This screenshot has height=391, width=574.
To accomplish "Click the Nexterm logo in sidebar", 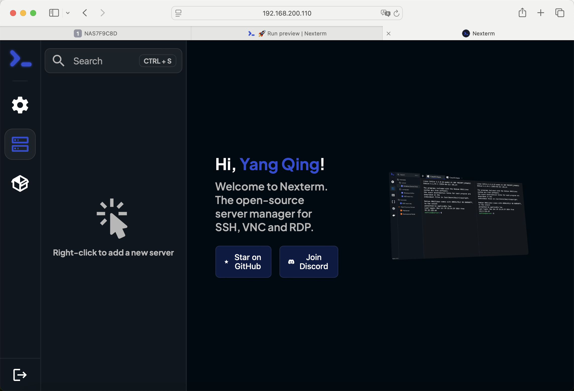I will pos(21,59).
